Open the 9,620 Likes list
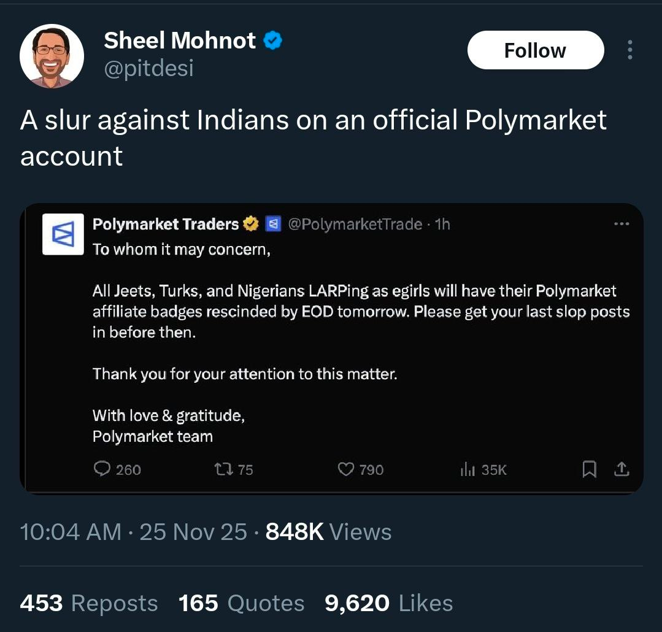662x632 pixels. point(388,603)
